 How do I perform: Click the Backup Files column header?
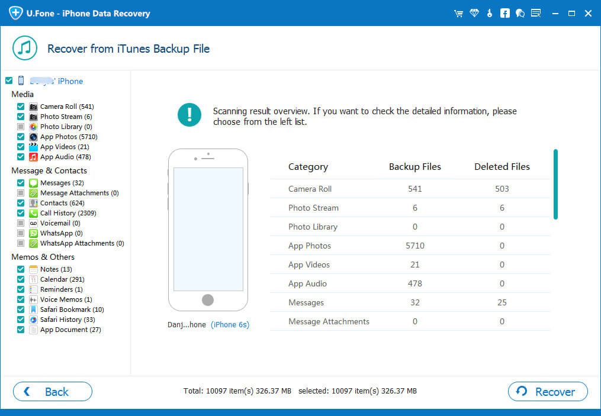[414, 167]
